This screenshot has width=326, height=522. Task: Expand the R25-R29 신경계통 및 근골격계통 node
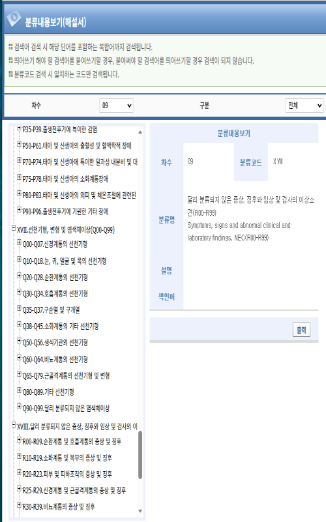point(20,488)
